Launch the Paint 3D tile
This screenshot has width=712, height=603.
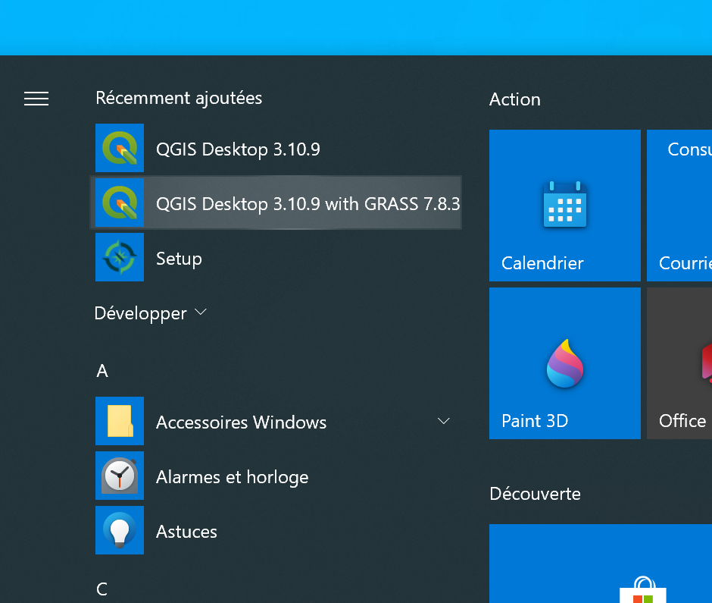coord(564,363)
